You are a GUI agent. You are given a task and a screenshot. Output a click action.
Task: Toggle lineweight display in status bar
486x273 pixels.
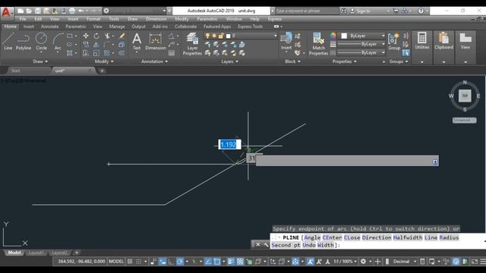click(x=231, y=262)
